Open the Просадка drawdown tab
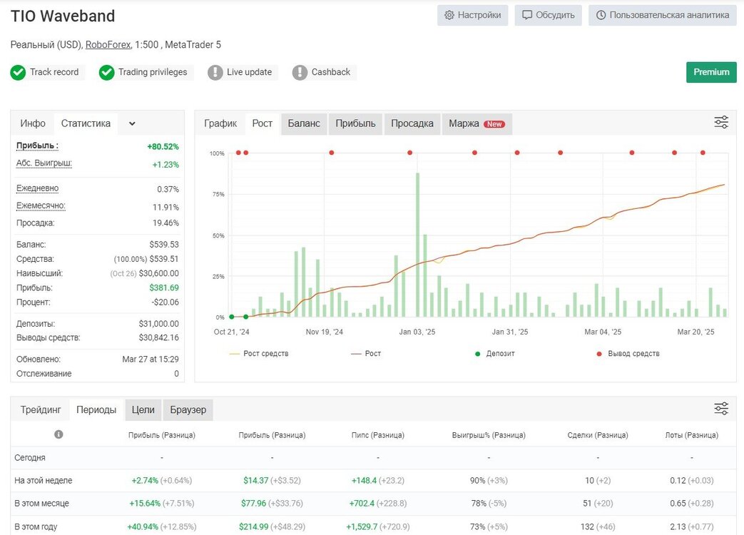The height and width of the screenshot is (535, 744). [412, 123]
